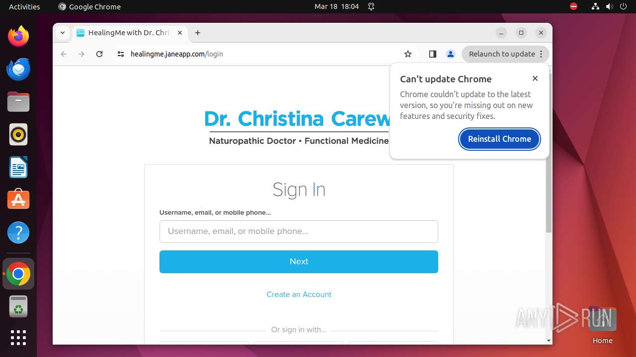Launch LibreOffice Writer from dock

18,167
